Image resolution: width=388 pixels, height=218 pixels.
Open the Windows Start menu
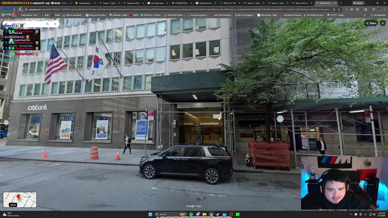[x=150, y=214]
